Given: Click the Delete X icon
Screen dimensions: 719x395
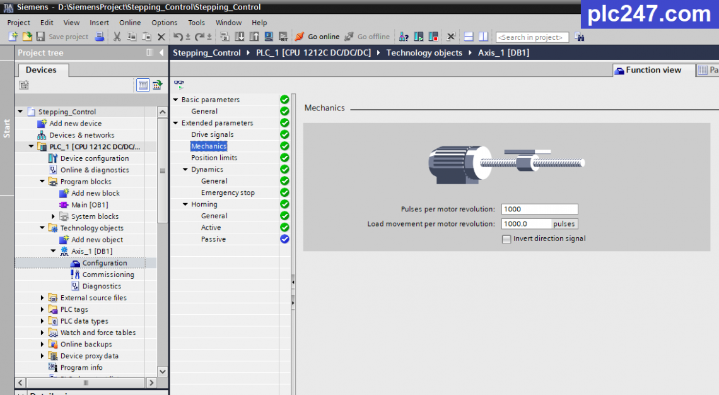Looking at the screenshot, I should [x=161, y=37].
